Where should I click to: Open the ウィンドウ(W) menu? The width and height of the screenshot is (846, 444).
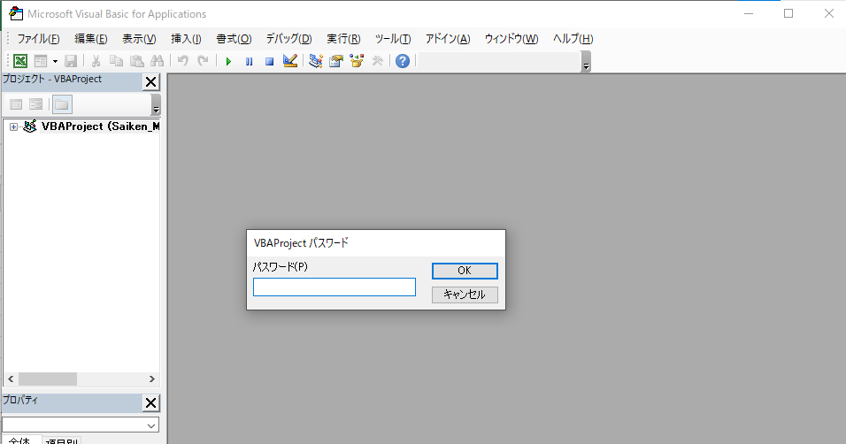pyautogui.click(x=511, y=39)
